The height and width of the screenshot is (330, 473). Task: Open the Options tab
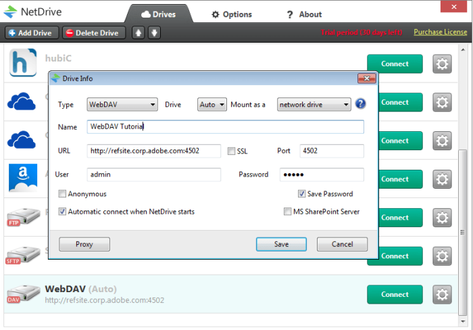coord(232,14)
